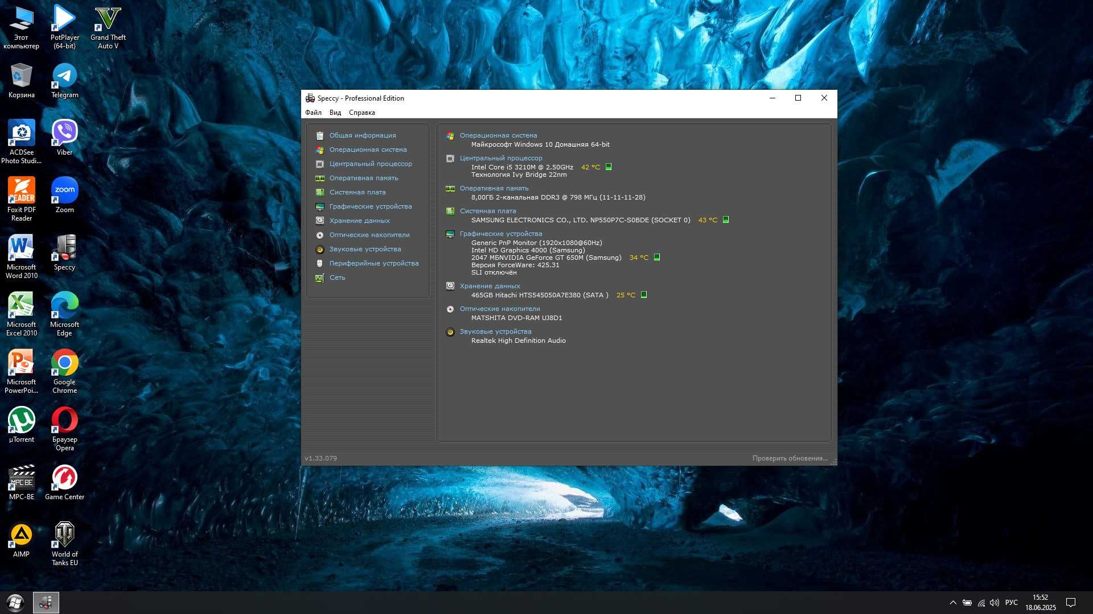Click the version text v1.33.079
This screenshot has height=614, width=1093.
320,458
